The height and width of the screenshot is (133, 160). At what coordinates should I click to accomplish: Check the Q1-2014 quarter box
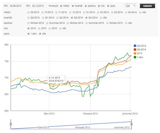click(x=43, y=18)
